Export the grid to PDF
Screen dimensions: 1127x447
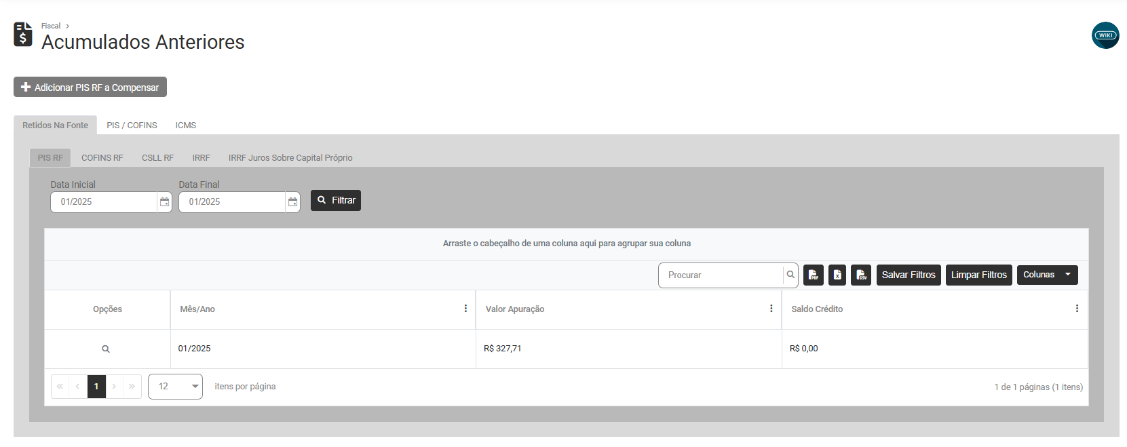click(813, 275)
